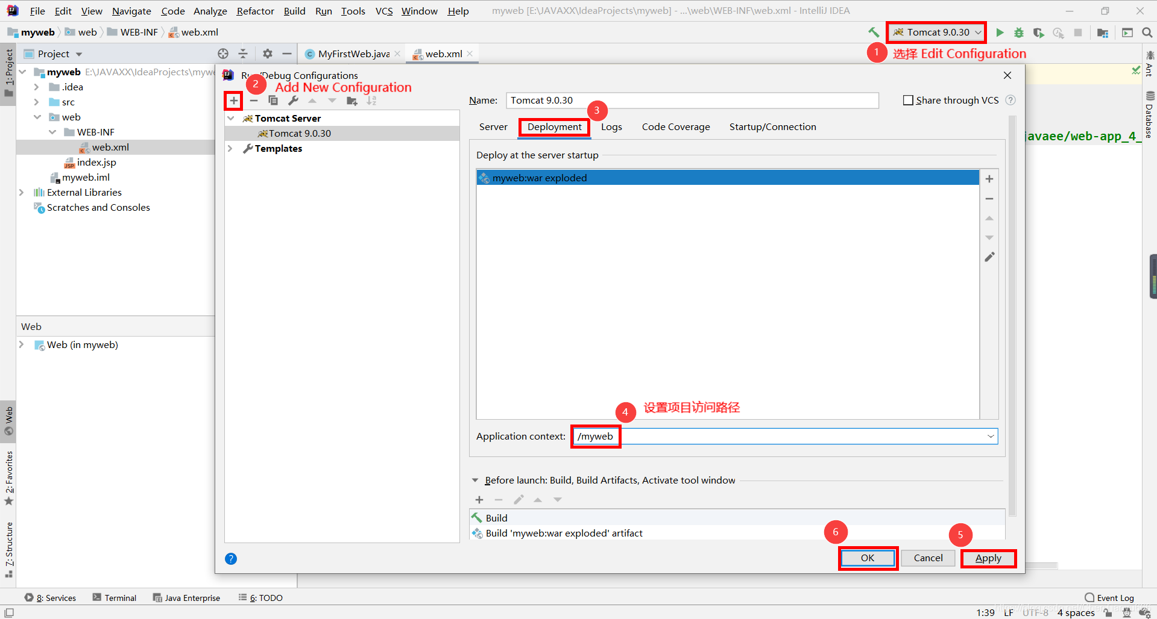Sort configurations icon in dialog toolbar
Viewport: 1157px width, 619px height.
point(372,101)
